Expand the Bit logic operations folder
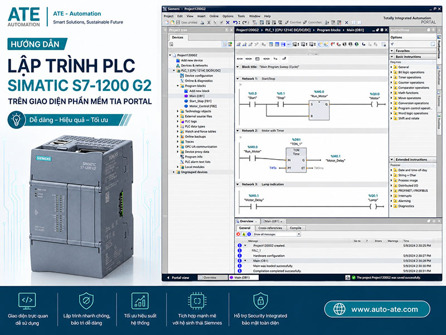 [x=391, y=73]
